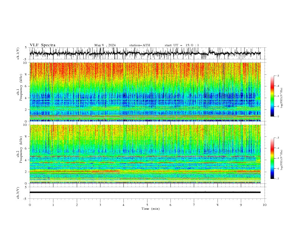
Task: Click the ch.1 'Frequency (kHz)' axis label
Action: [x=21, y=87]
